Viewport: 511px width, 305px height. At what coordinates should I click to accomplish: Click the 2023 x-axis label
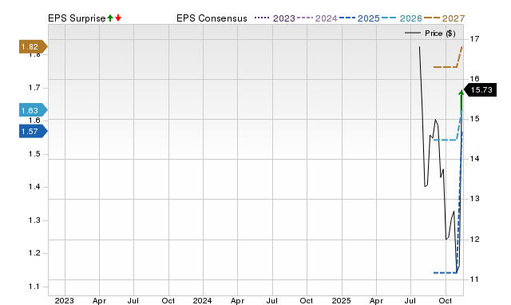(x=64, y=300)
